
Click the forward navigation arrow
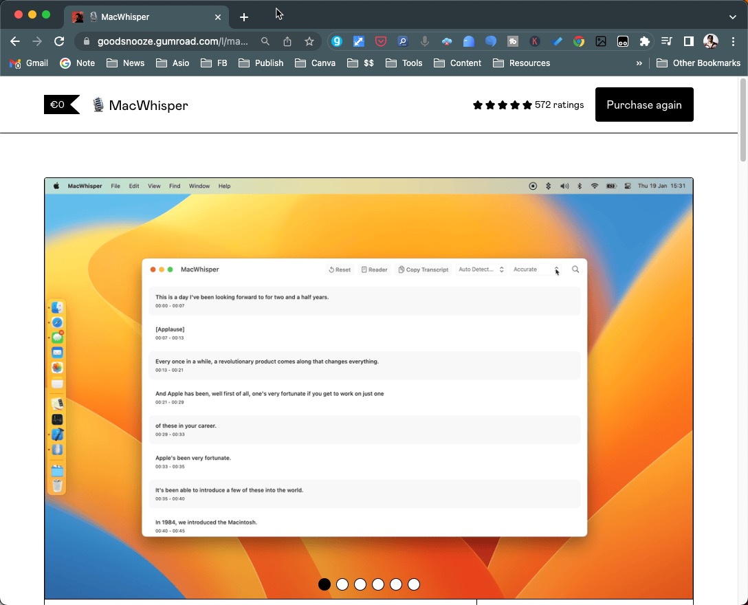pos(36,41)
